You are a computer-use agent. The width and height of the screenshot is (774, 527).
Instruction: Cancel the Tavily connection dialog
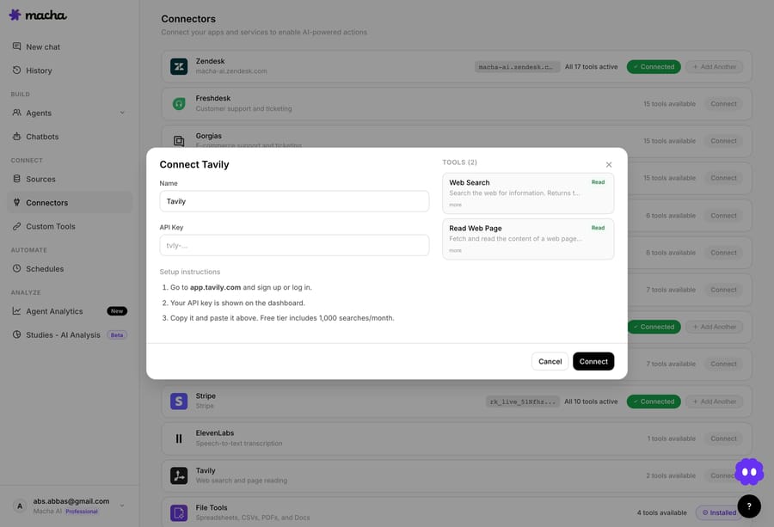pyautogui.click(x=550, y=361)
